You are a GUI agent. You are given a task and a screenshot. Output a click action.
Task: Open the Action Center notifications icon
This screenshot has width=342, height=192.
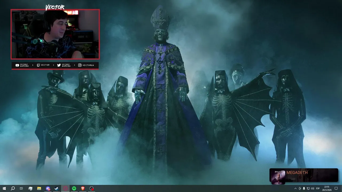click(336, 189)
